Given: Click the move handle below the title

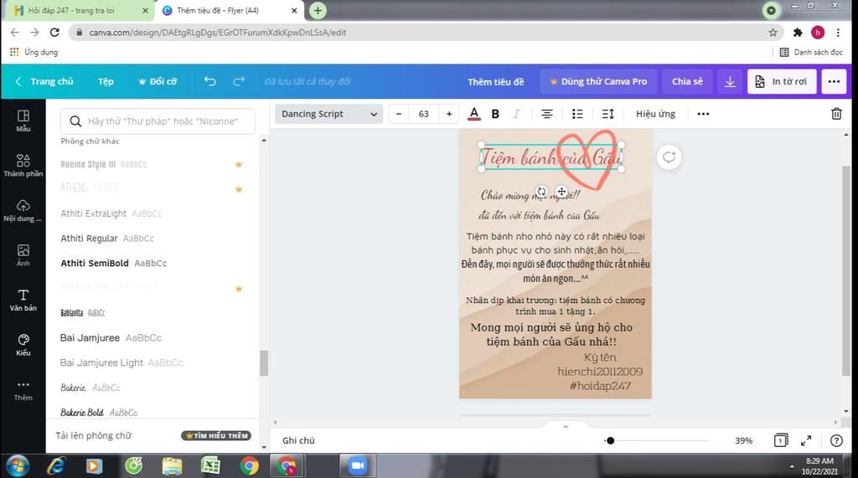Looking at the screenshot, I should 562,192.
